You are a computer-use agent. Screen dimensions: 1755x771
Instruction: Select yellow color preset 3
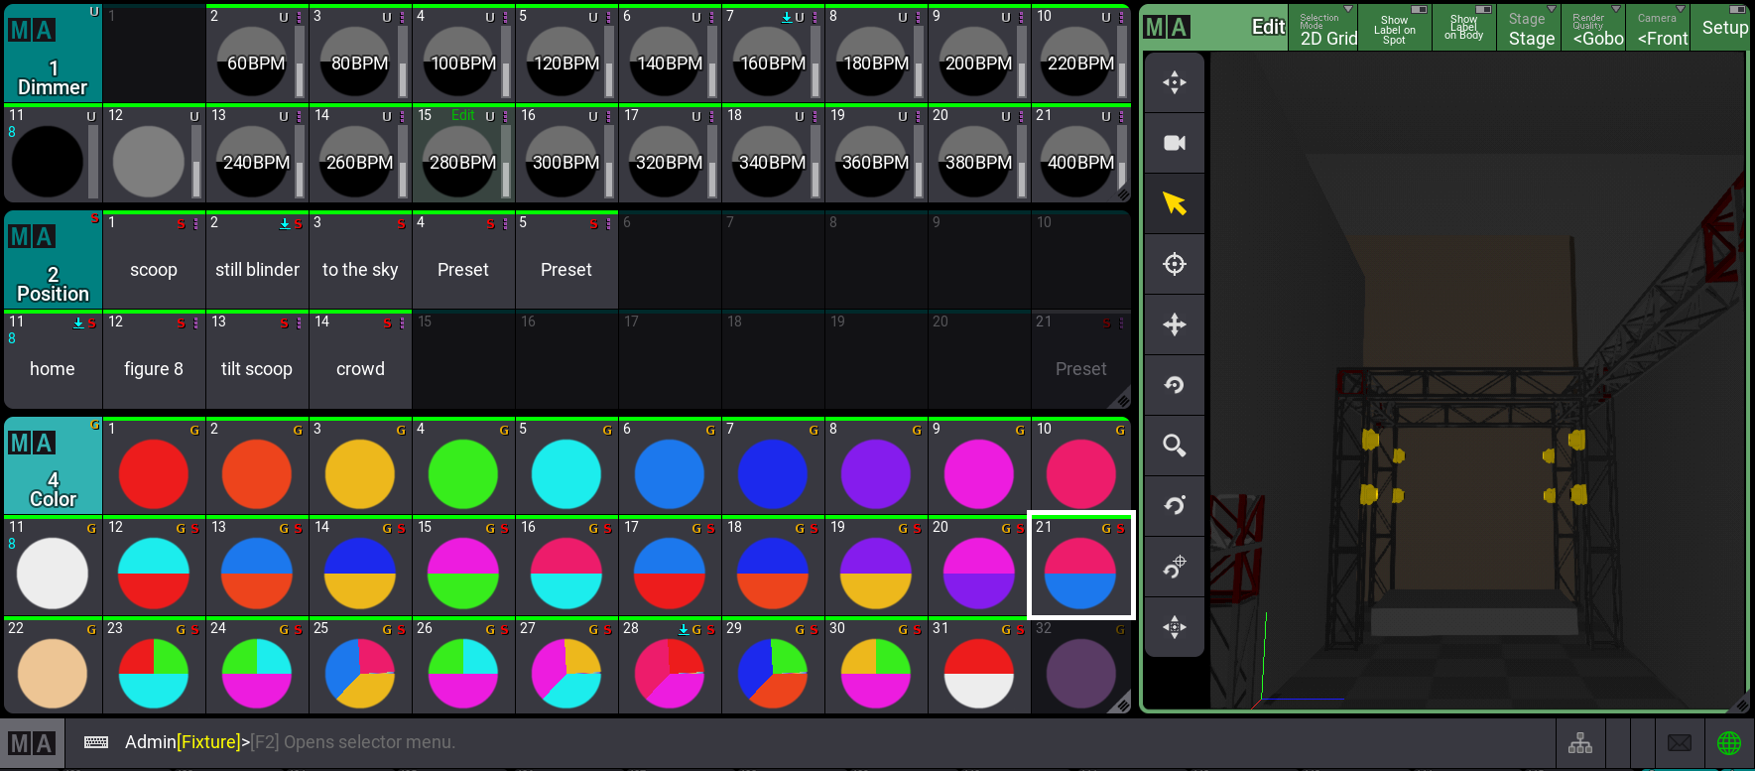tap(359, 466)
